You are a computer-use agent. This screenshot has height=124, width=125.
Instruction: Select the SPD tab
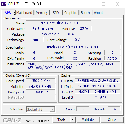pyautogui.click(x=56, y=13)
